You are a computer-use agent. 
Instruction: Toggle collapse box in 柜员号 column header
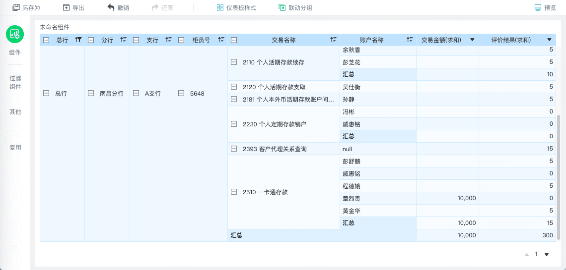tap(181, 40)
